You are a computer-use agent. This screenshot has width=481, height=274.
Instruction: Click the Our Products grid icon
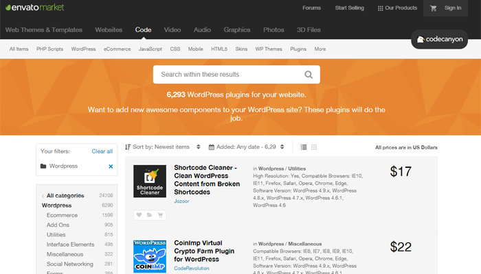380,8
